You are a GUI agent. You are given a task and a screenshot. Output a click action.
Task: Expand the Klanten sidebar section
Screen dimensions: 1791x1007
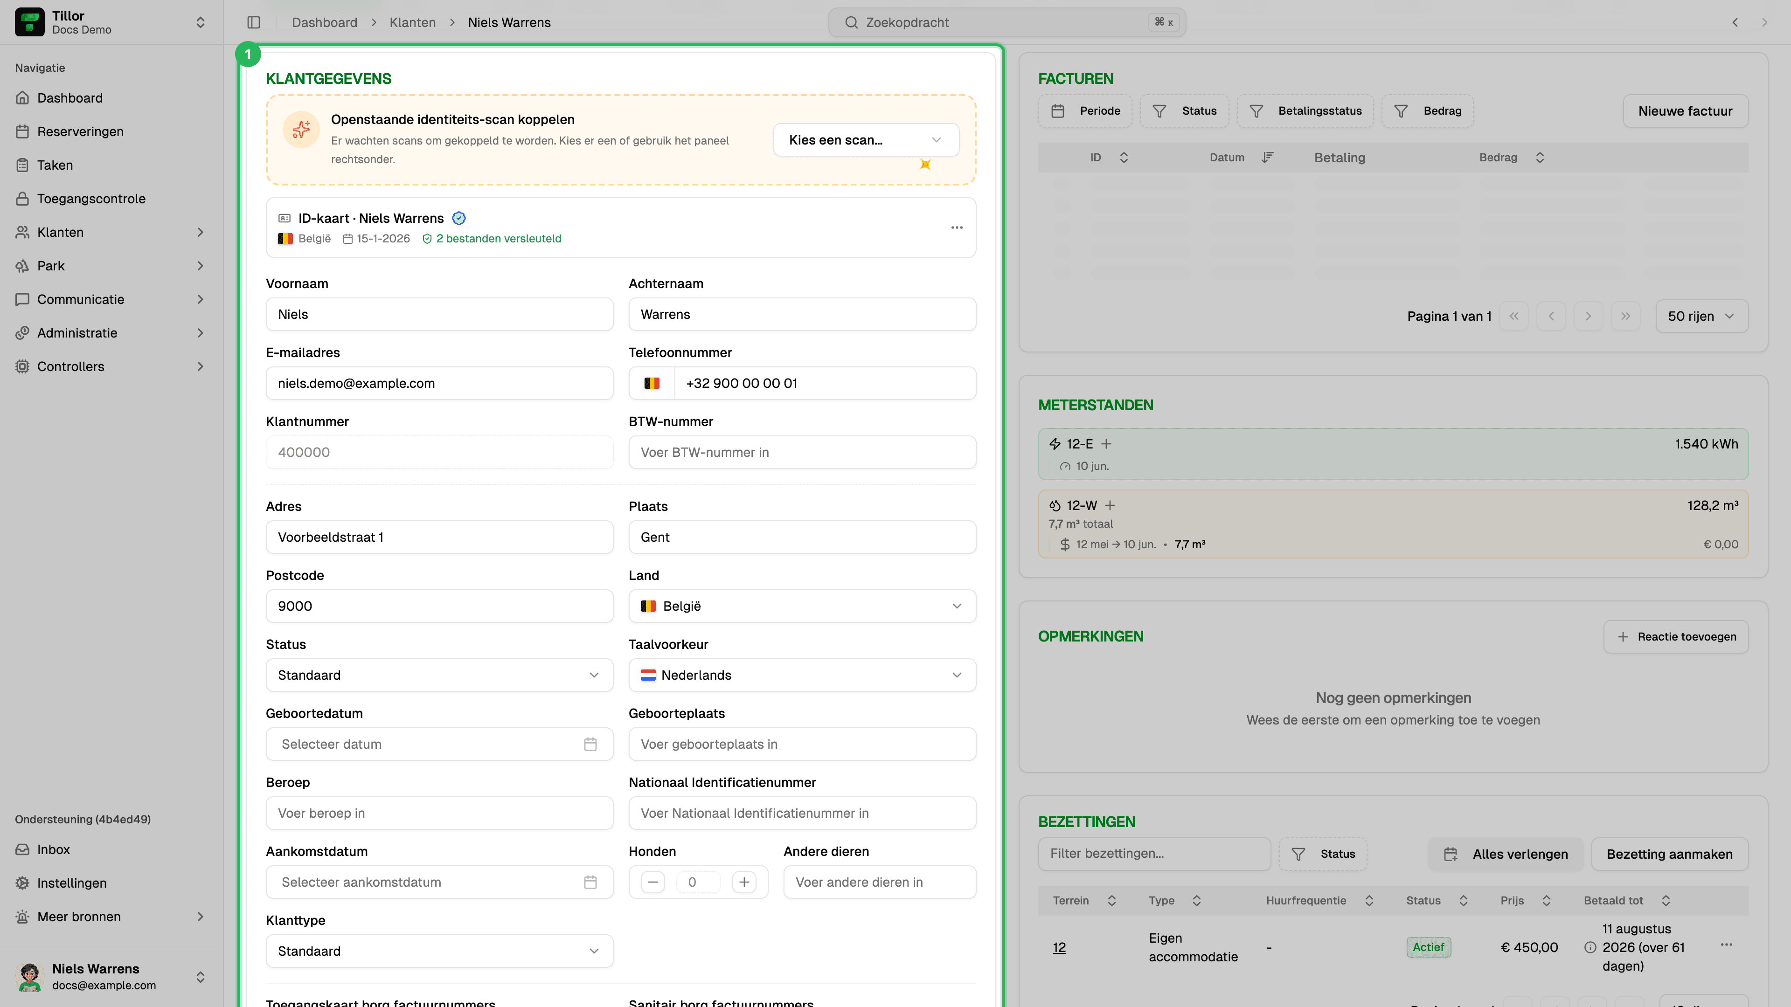111,232
